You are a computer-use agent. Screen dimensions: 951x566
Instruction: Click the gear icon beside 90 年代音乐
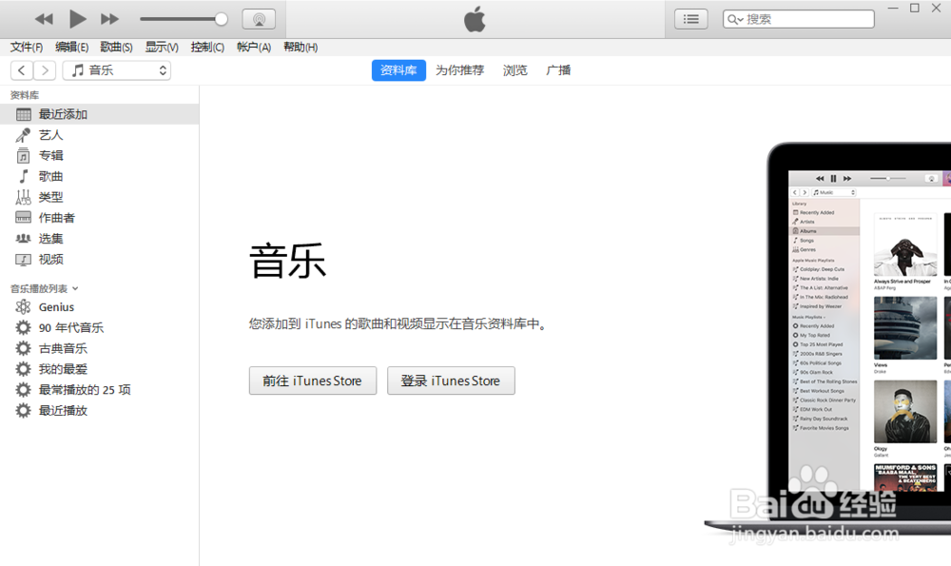[23, 327]
